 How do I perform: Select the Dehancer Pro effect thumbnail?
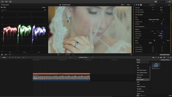pos(156,65)
